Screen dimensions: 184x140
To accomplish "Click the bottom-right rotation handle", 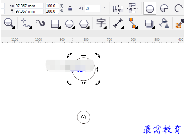I will point(98,83).
